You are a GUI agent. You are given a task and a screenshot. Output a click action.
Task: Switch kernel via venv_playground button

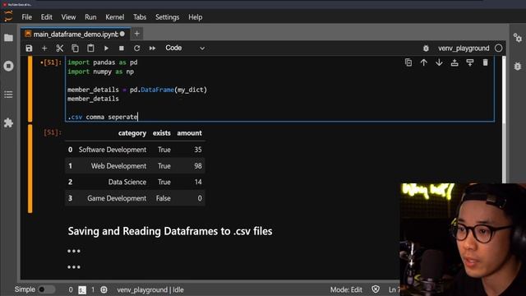click(x=464, y=49)
